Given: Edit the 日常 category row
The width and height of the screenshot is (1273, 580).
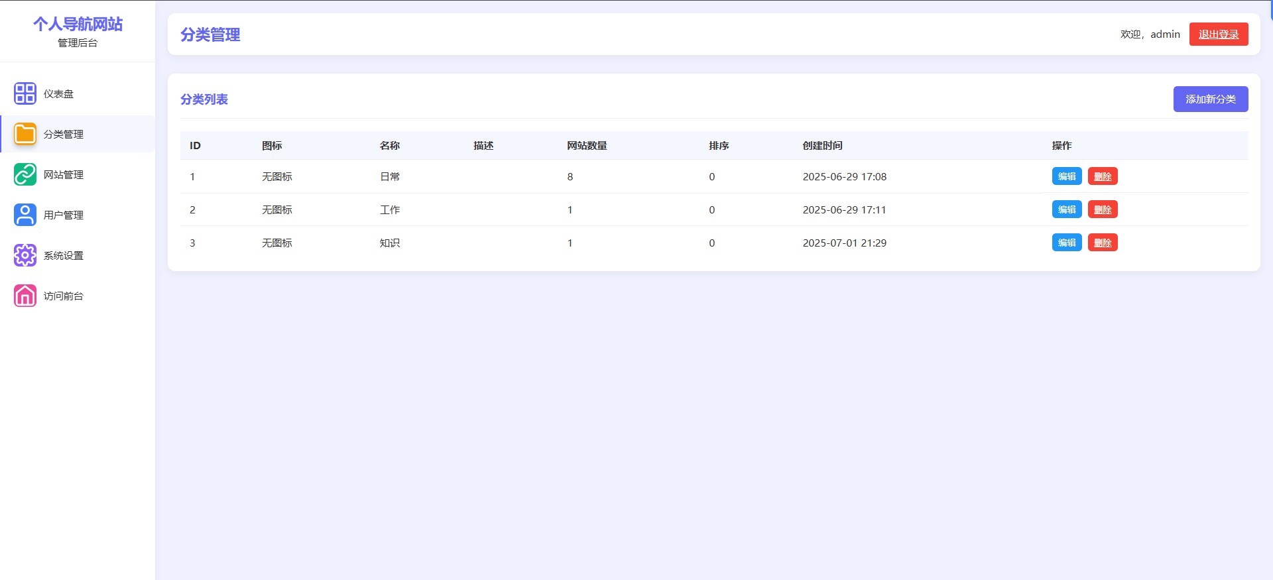Looking at the screenshot, I should pyautogui.click(x=1067, y=176).
